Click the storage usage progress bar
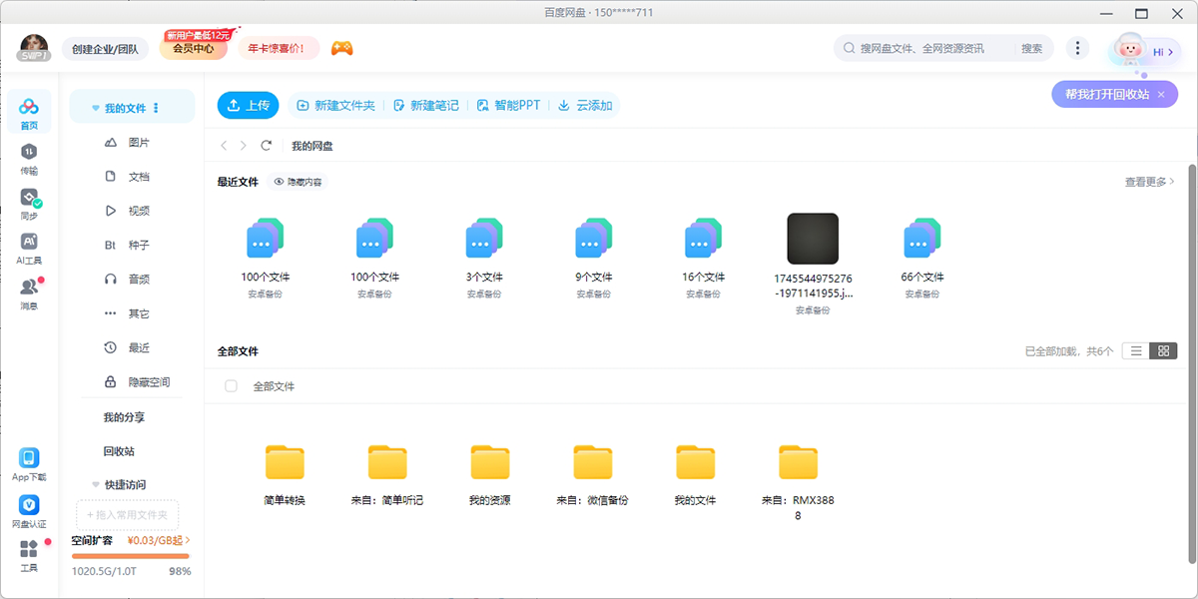This screenshot has width=1198, height=599. pos(131,556)
